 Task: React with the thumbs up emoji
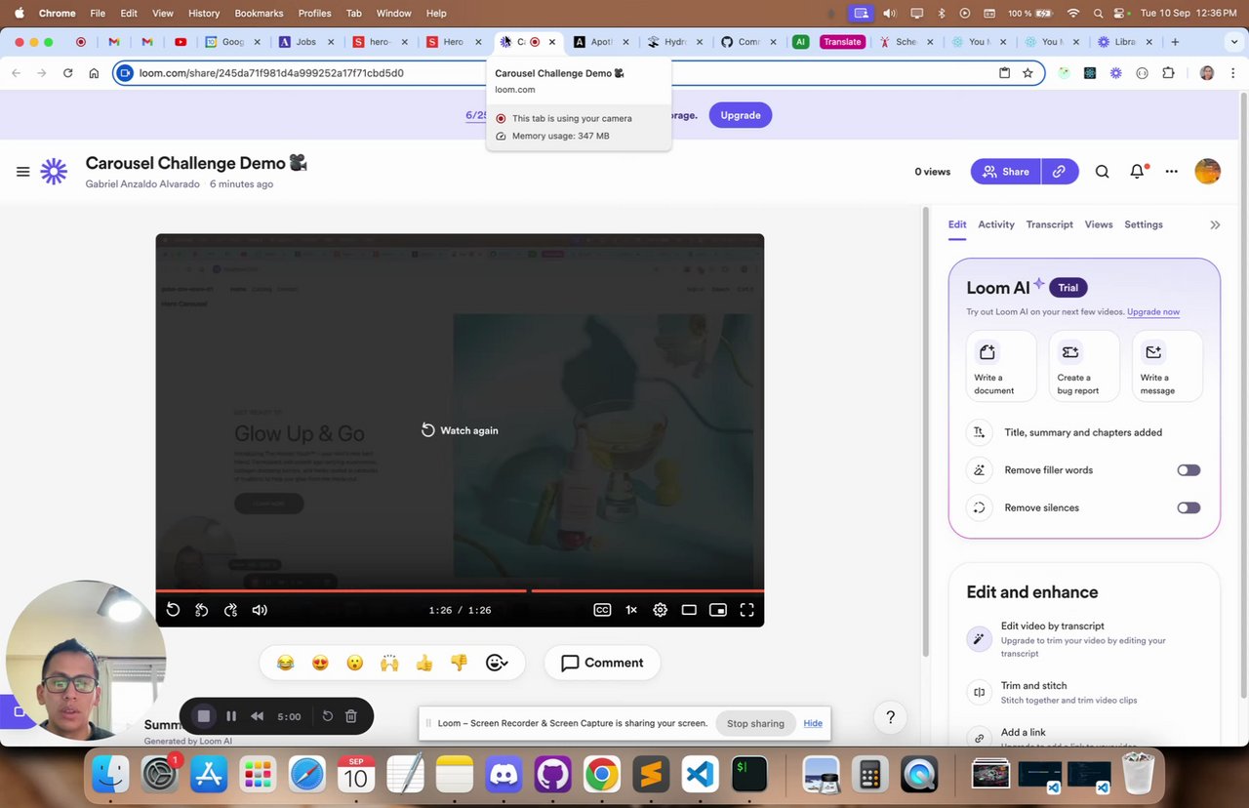coord(423,663)
